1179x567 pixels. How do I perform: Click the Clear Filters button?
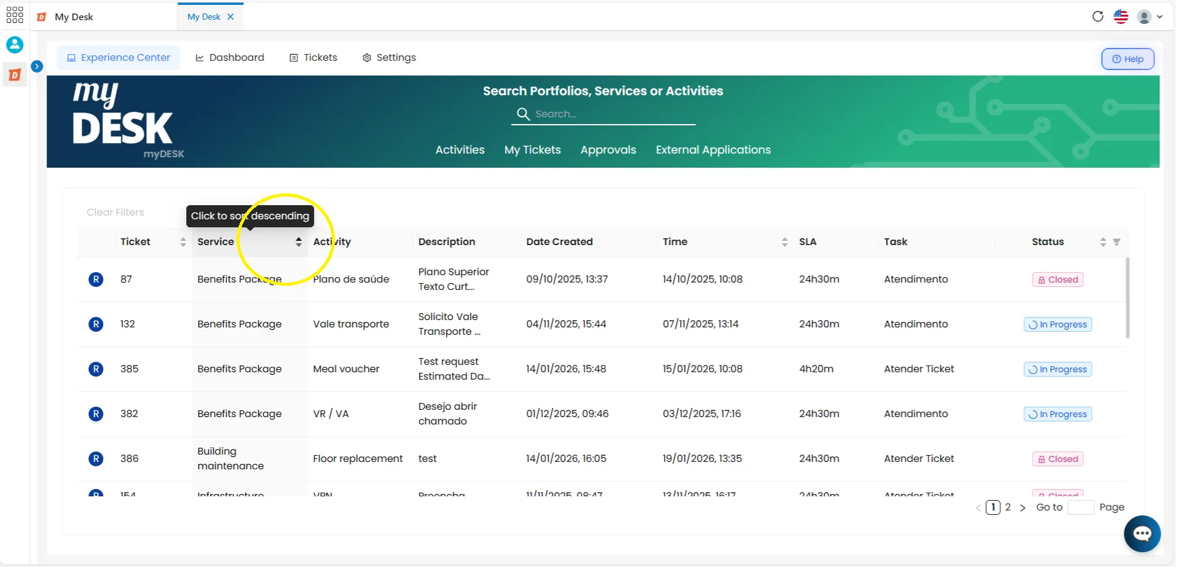point(115,213)
